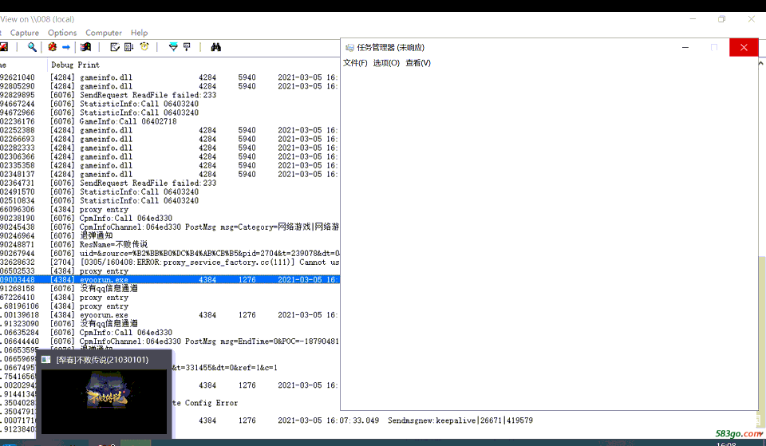Image resolution: width=766 pixels, height=446 pixels.
Task: Minimize the DebugView window
Action: (693, 19)
